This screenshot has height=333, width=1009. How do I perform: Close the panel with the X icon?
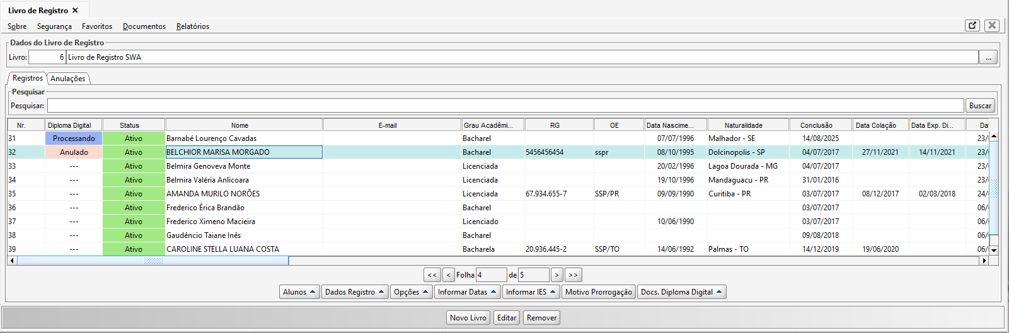992,25
